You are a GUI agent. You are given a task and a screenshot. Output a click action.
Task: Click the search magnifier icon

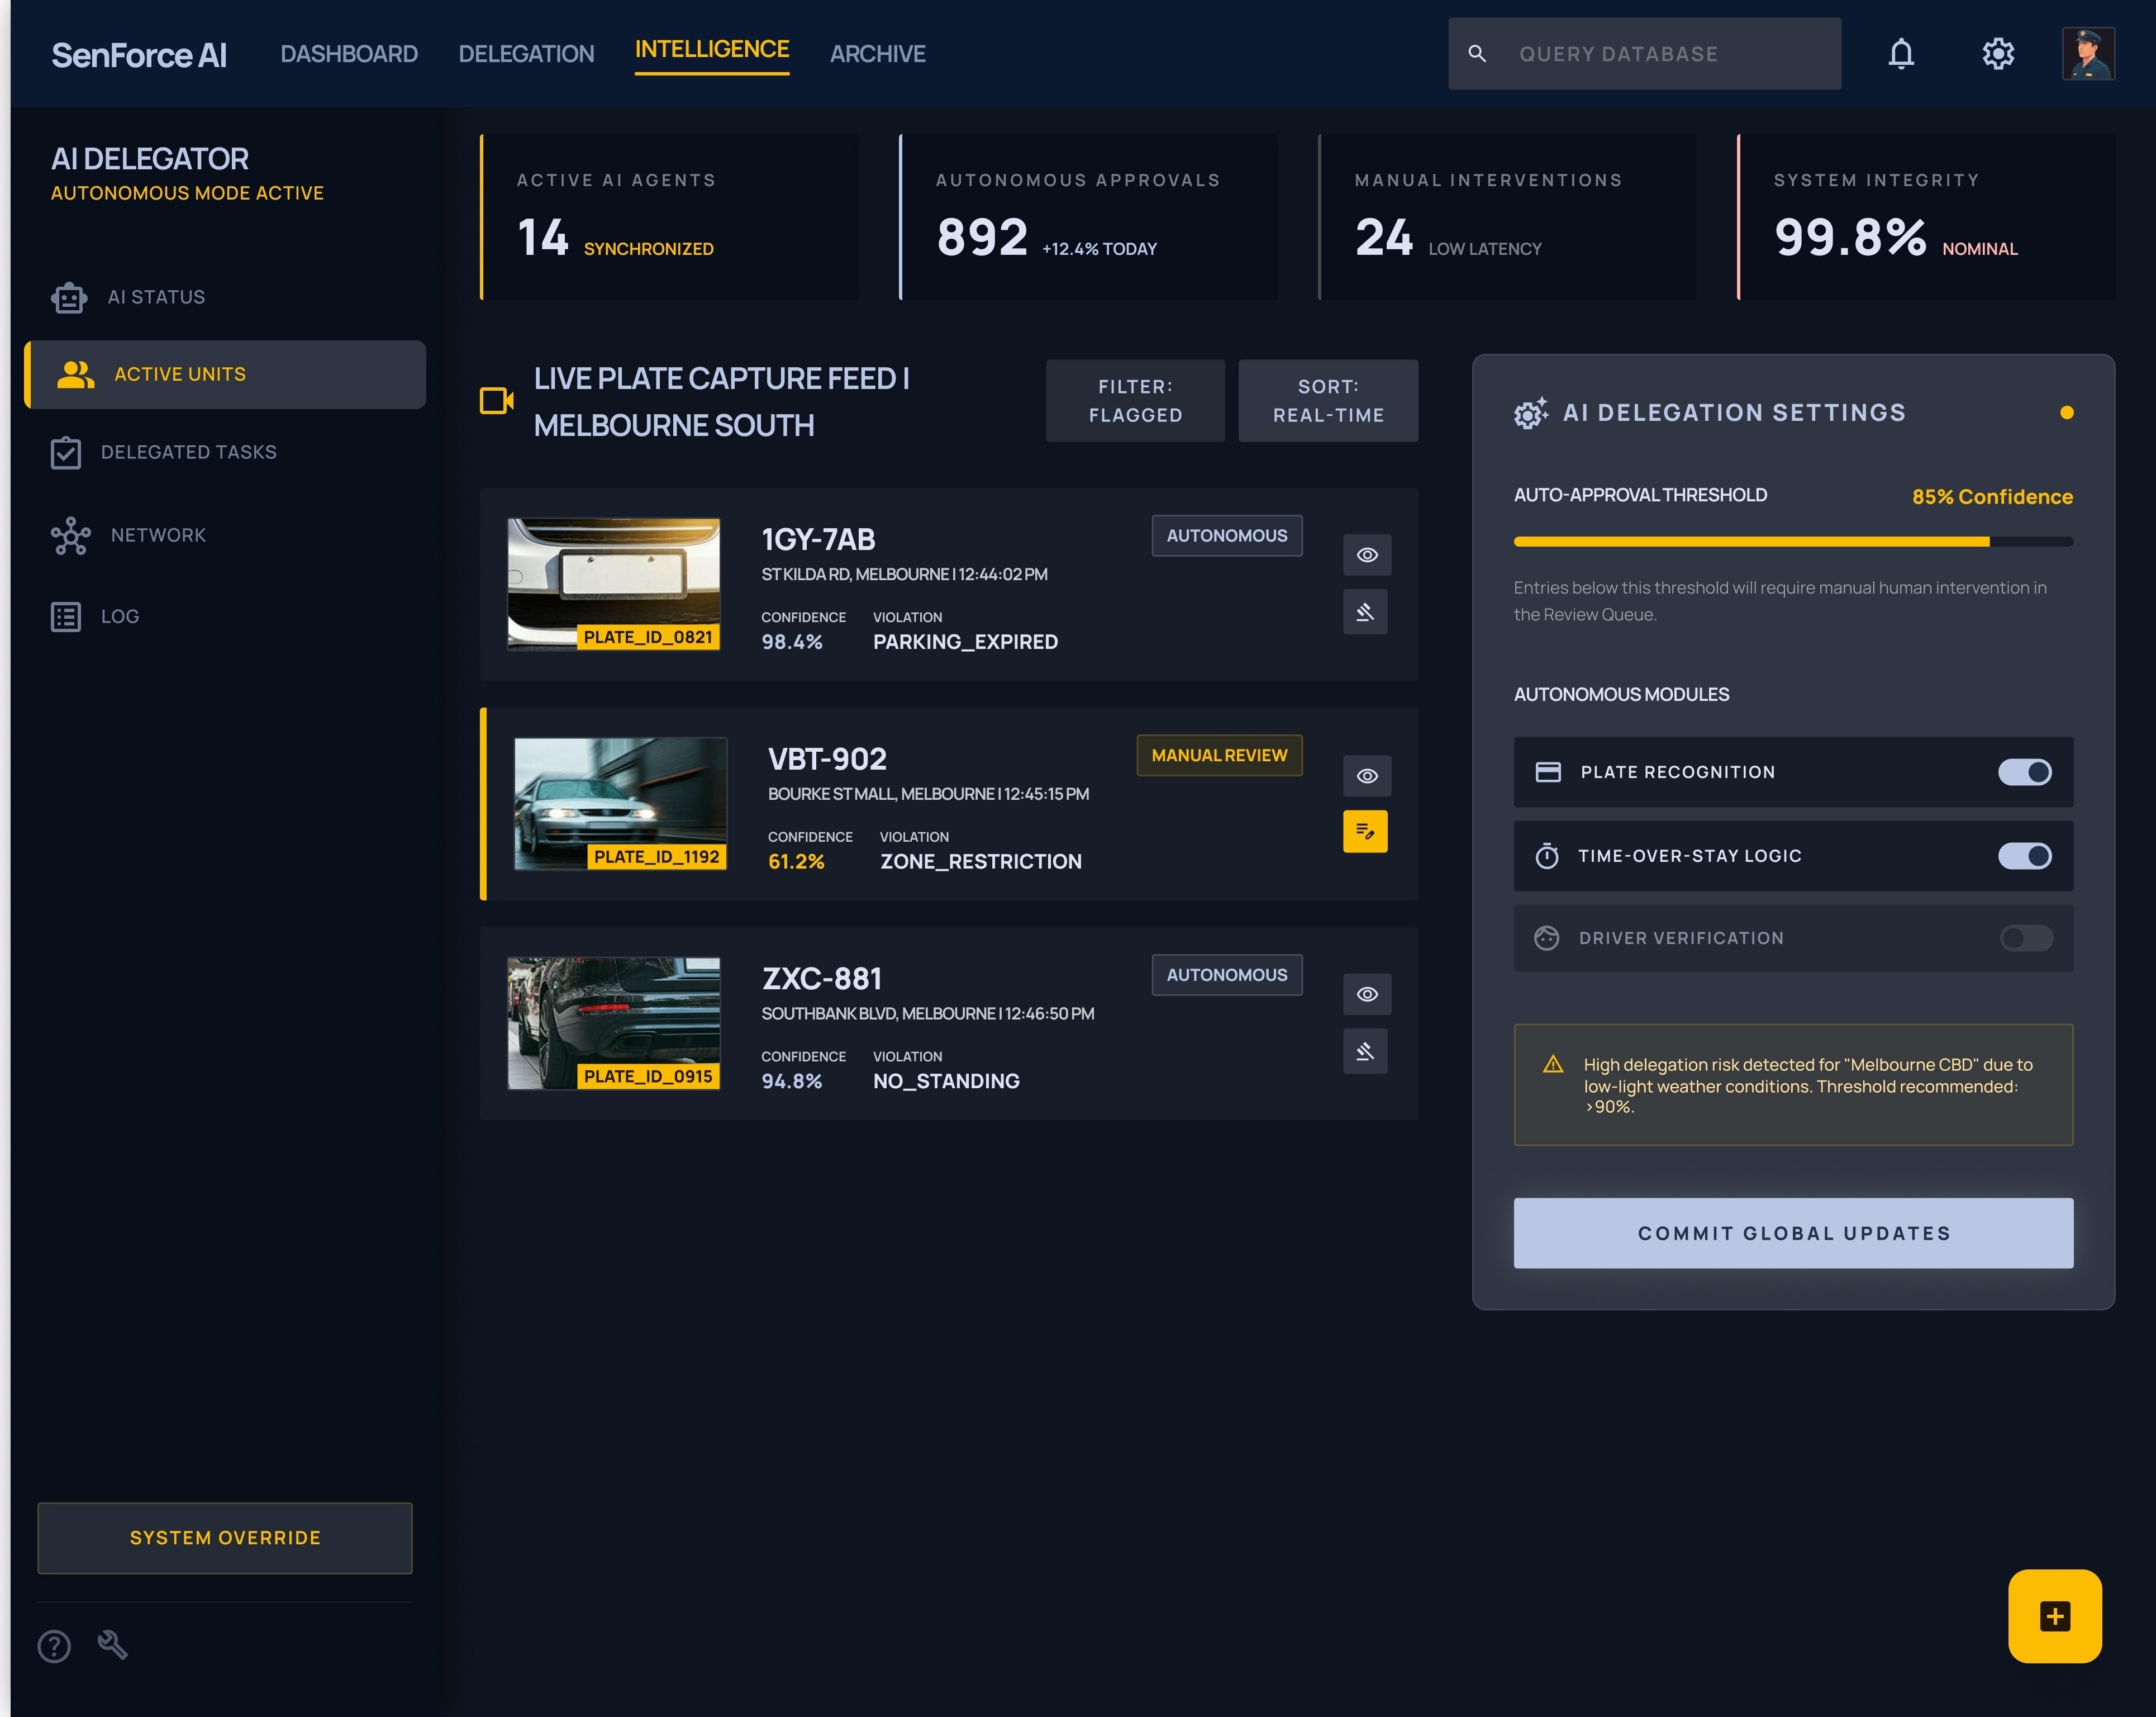click(1477, 54)
